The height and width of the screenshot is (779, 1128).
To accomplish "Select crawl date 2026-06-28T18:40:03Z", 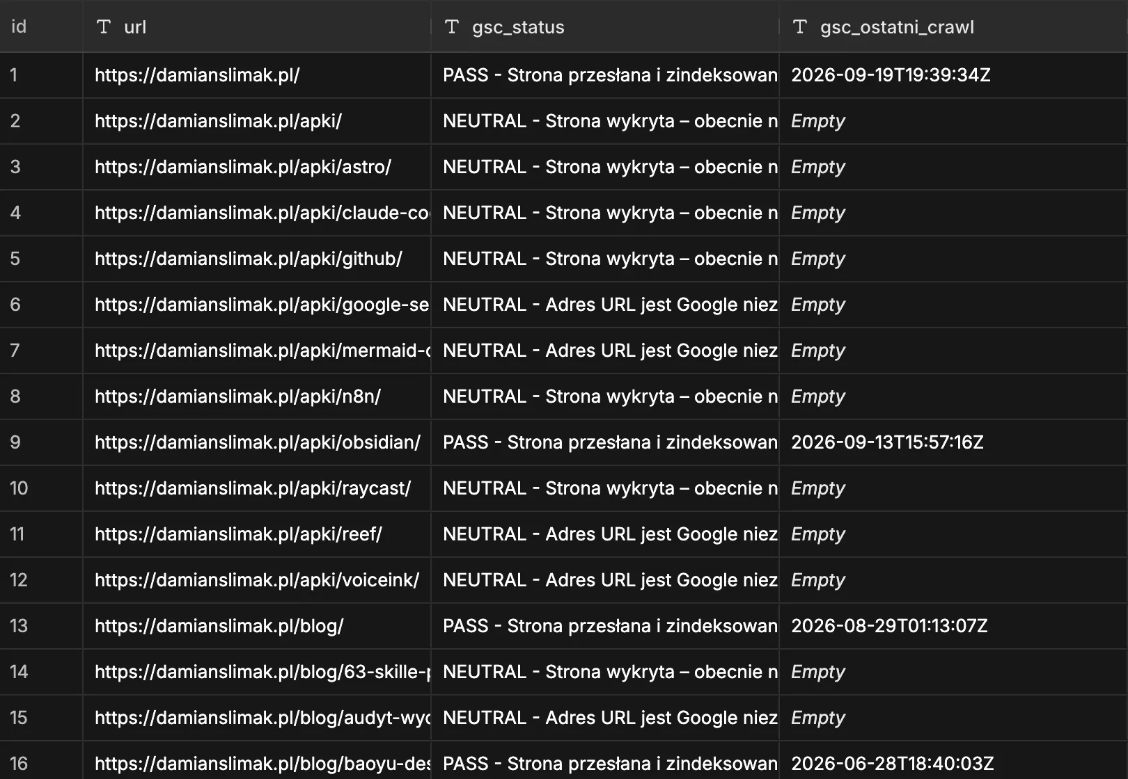I will click(892, 764).
